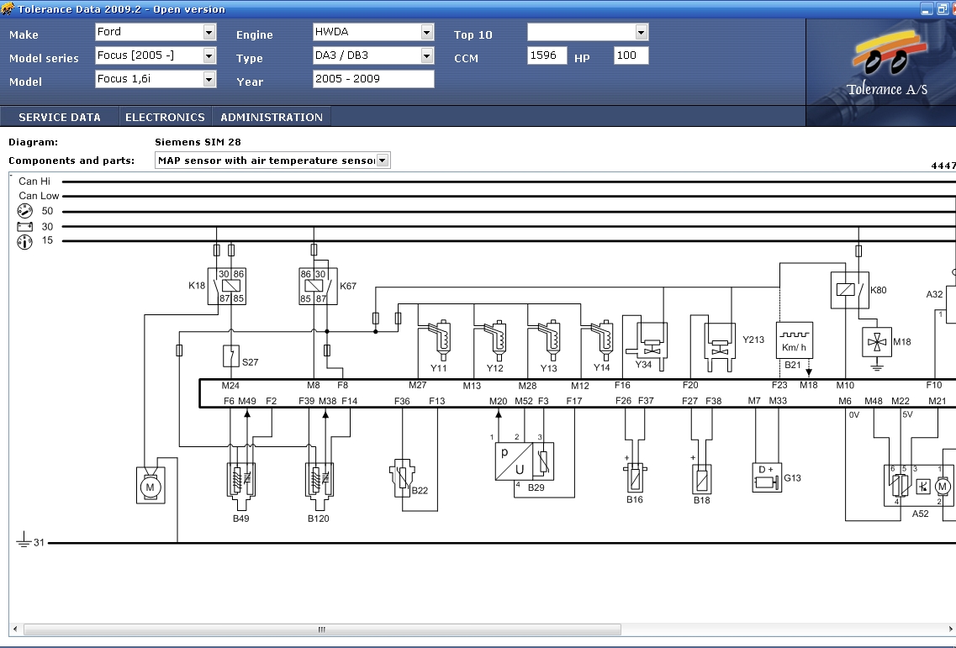This screenshot has width=956, height=648.
Task: Select the B29 MAP sensor symbol
Action: coord(525,461)
